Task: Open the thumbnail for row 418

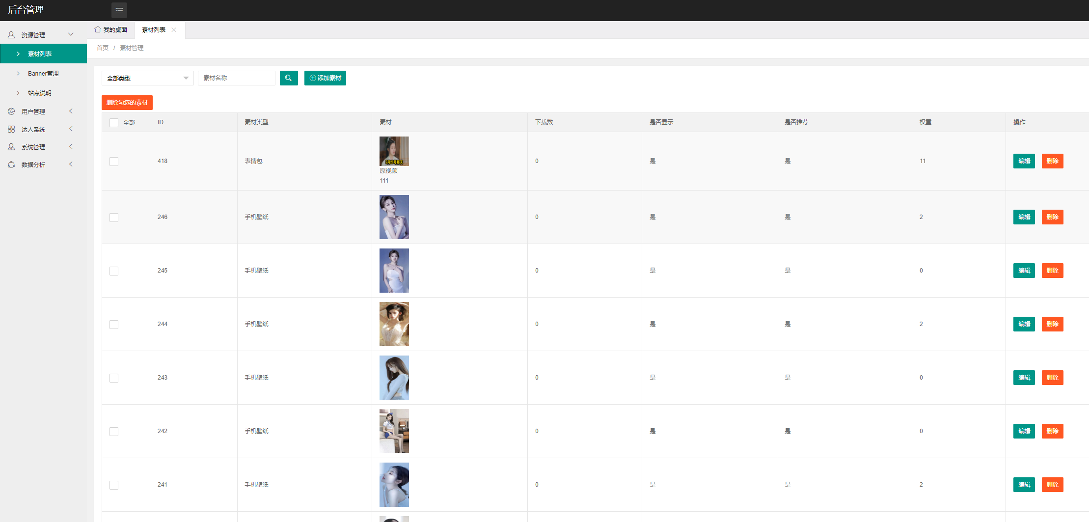Action: pos(394,151)
